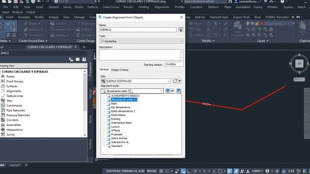Open arrow next to create site button

(180, 81)
